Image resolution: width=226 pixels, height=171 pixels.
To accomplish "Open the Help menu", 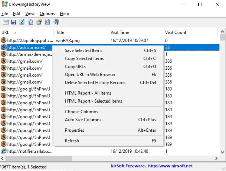I will point(64,14).
